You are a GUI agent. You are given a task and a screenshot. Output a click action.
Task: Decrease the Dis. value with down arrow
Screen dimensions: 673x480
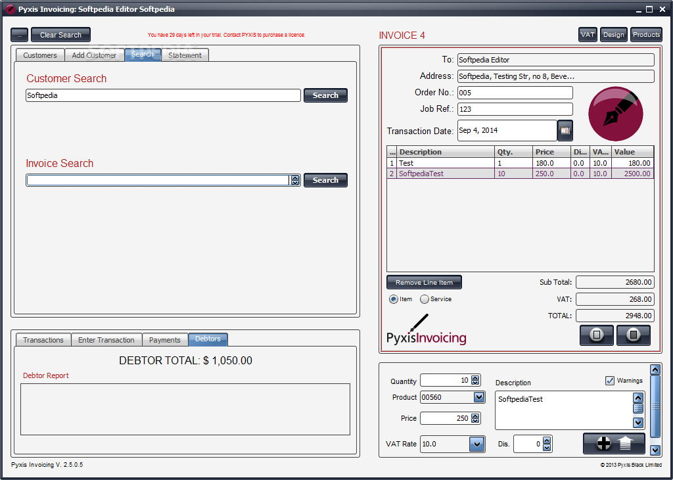[x=546, y=447]
